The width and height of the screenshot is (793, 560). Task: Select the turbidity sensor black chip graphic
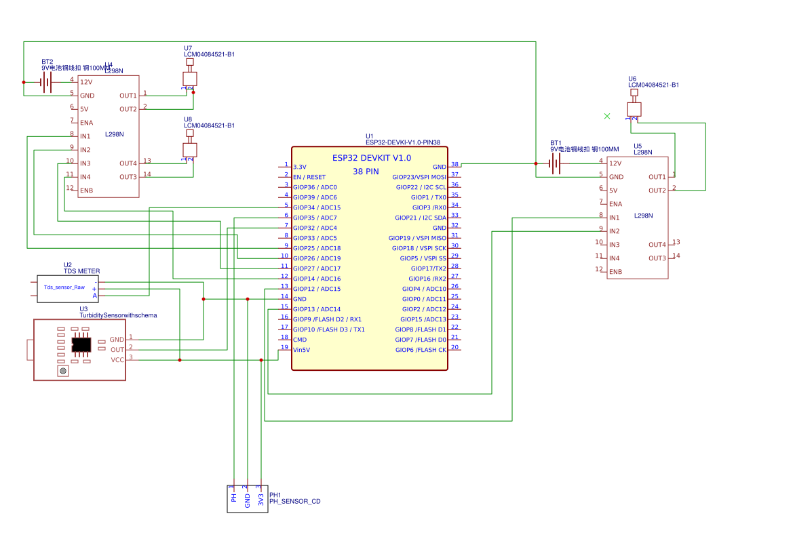(81, 344)
